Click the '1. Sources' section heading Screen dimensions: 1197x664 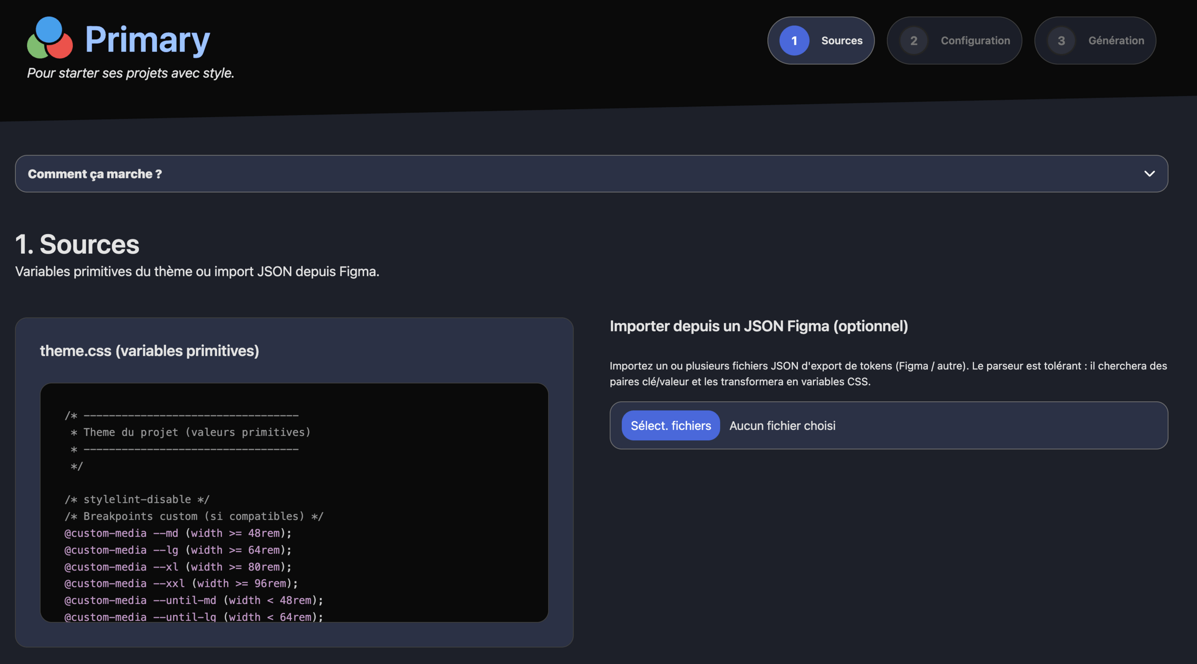77,244
